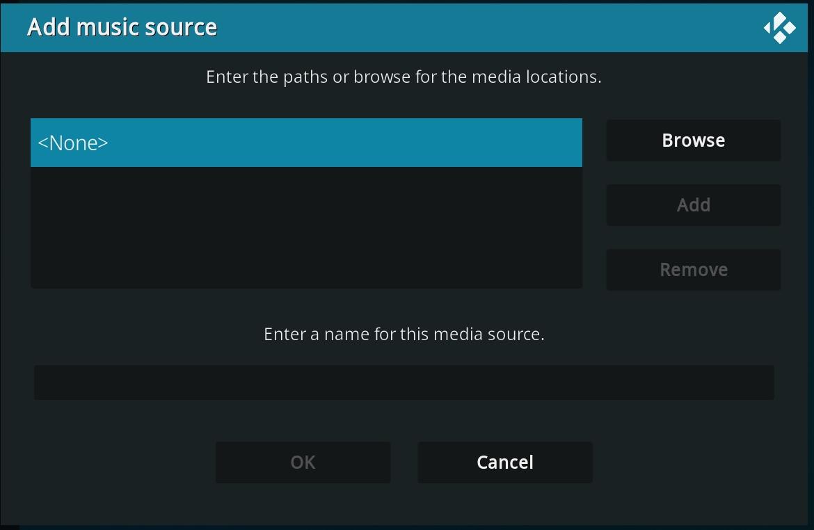
Task: Open file browser via Browse
Action: click(x=693, y=140)
